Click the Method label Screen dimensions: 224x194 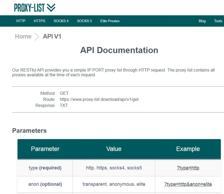pyautogui.click(x=47, y=93)
